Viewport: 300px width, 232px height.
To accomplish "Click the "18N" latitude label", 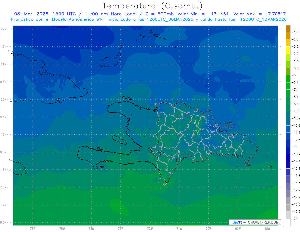I will [4, 170].
